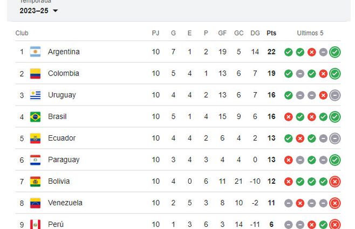Click Venezuela's latest match loss icon

[x=335, y=203]
